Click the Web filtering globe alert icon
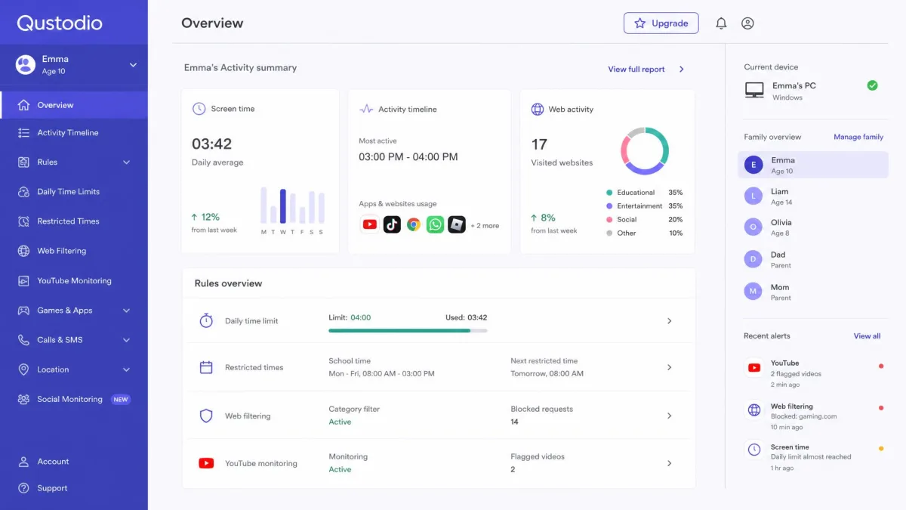The width and height of the screenshot is (906, 510). coord(754,410)
